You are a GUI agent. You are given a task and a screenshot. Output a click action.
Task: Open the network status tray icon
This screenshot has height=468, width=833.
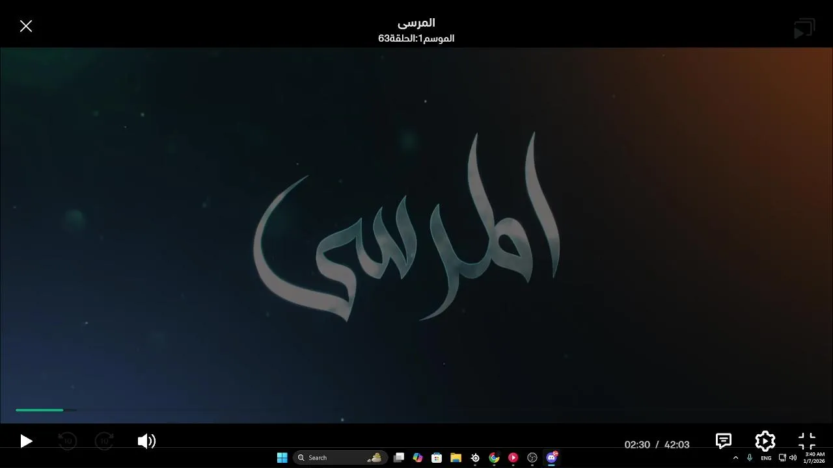[782, 458]
